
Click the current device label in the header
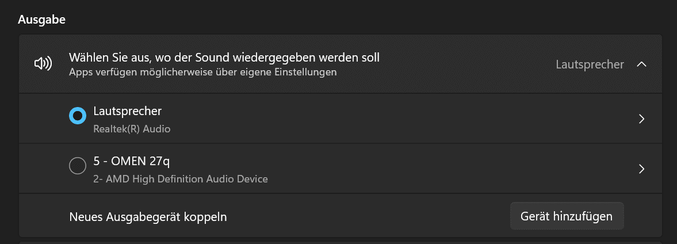click(x=590, y=64)
